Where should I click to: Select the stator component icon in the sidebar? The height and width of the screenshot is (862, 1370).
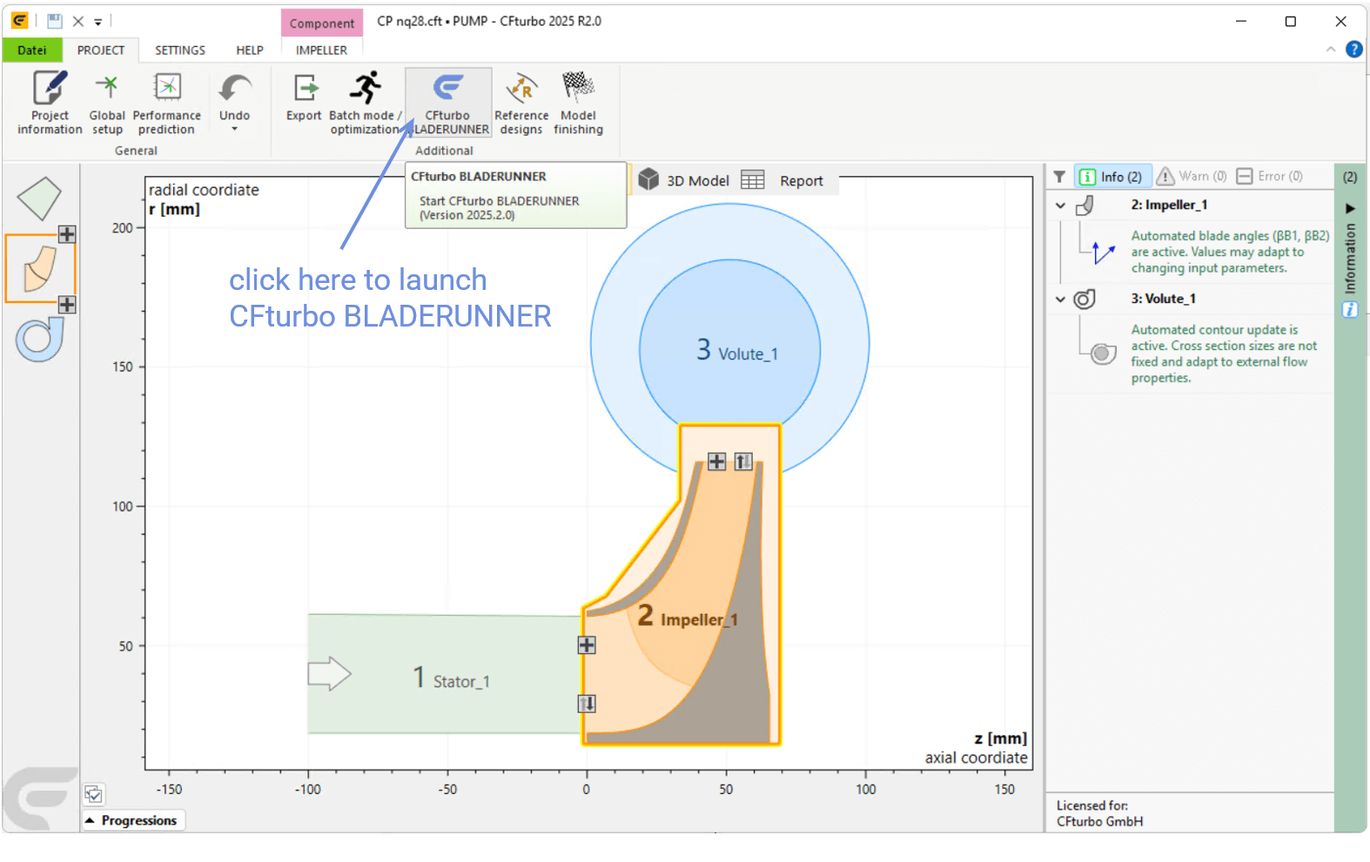coord(39,199)
